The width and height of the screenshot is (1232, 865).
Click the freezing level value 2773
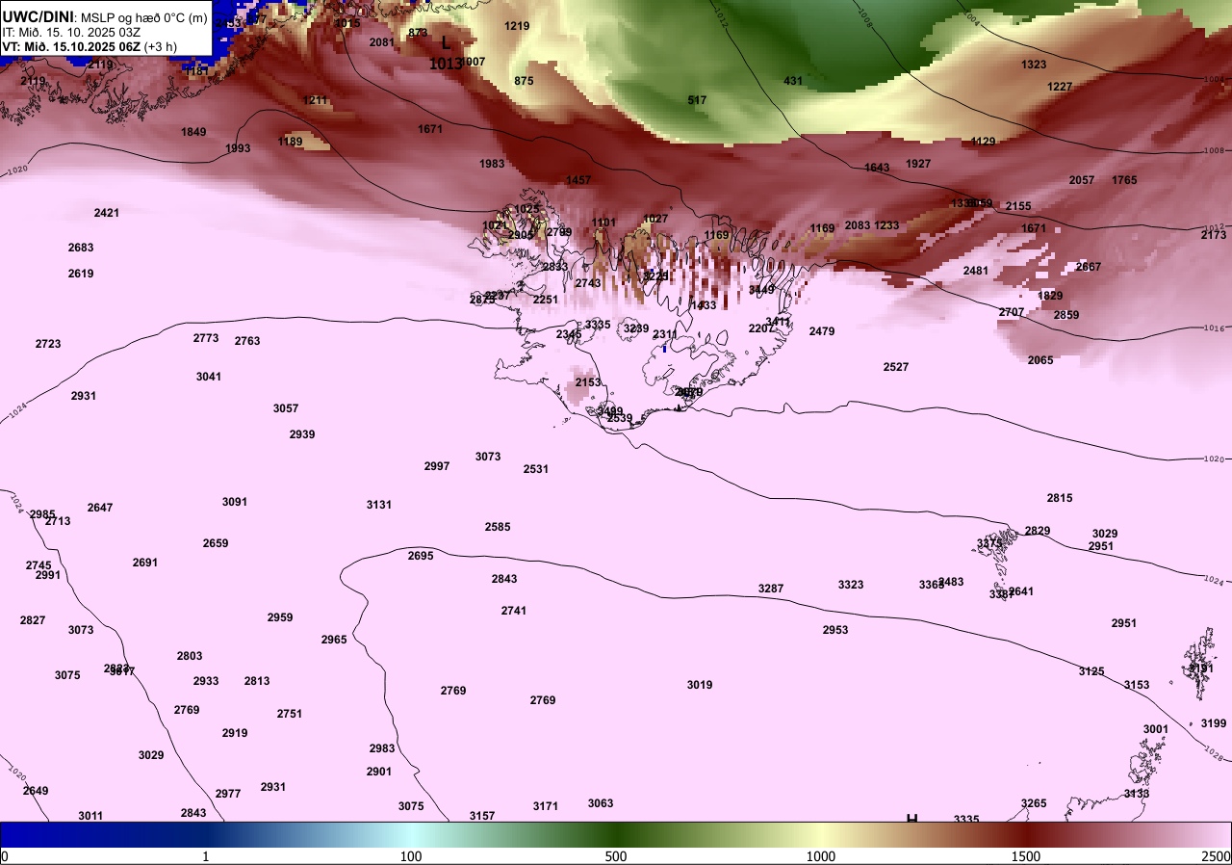click(x=206, y=338)
